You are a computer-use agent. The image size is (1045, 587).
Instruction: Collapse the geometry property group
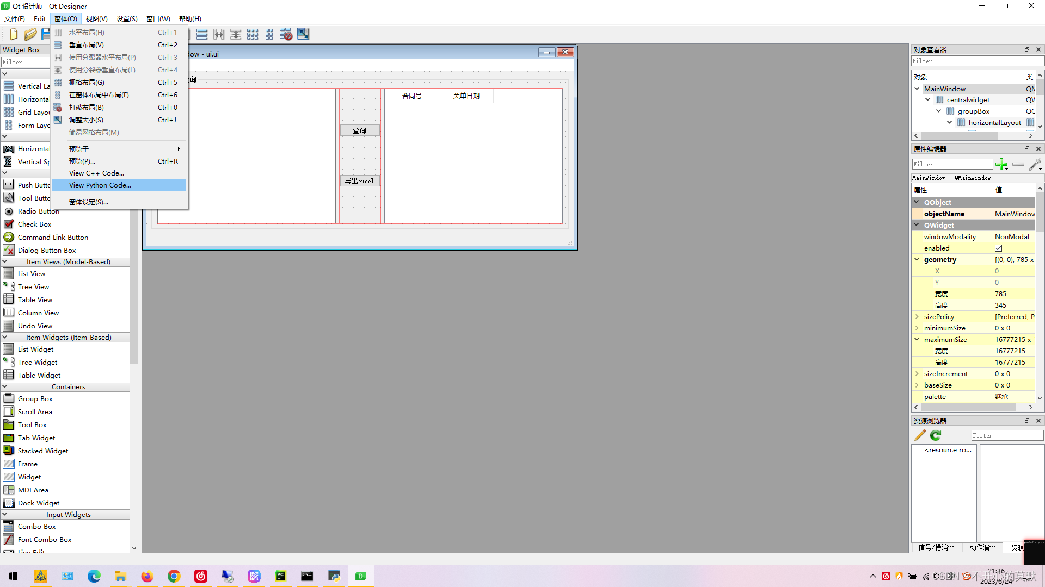[918, 259]
